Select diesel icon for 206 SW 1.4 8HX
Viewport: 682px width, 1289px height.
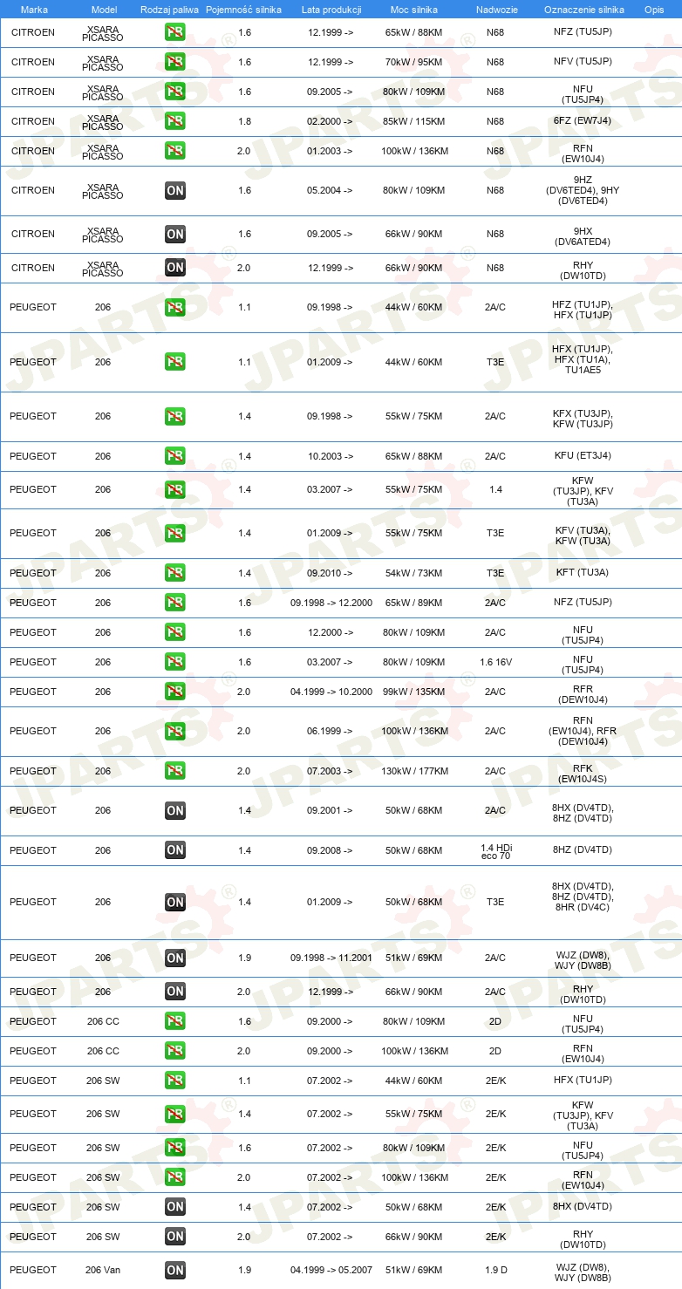coord(175,1207)
